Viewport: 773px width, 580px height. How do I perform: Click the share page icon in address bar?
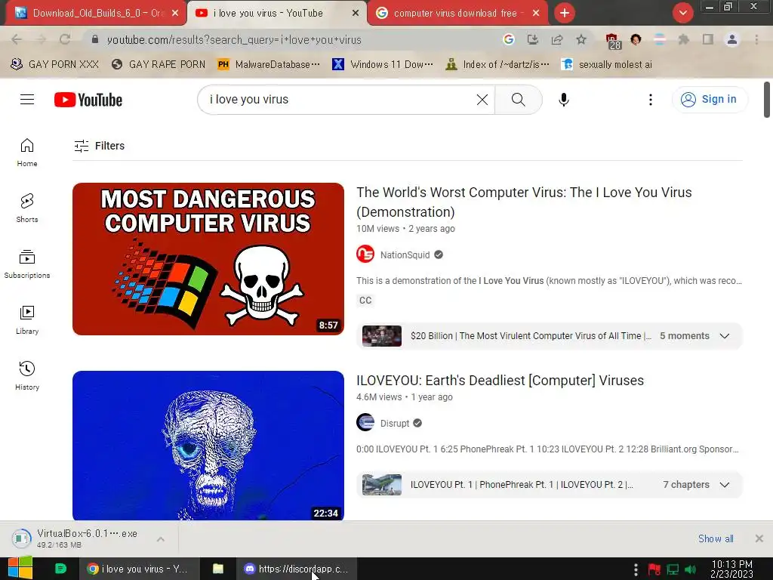point(557,39)
